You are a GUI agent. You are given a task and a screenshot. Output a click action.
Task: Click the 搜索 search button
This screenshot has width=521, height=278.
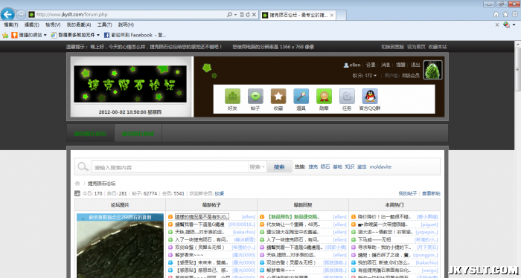click(x=279, y=167)
